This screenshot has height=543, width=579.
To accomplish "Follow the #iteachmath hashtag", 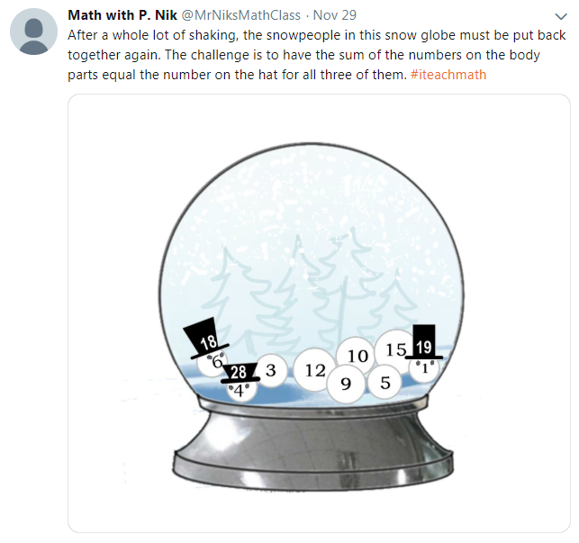I will (x=448, y=75).
